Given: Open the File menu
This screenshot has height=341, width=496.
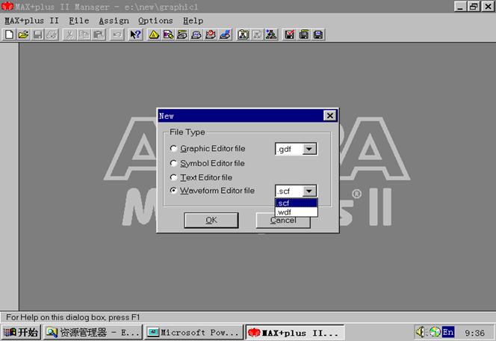Looking at the screenshot, I should point(79,21).
